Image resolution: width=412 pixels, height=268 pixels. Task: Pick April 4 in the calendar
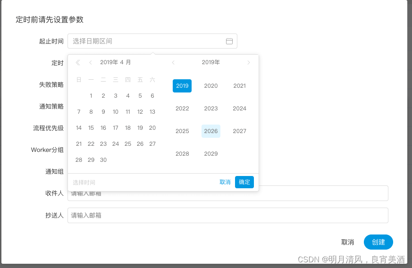pos(128,96)
